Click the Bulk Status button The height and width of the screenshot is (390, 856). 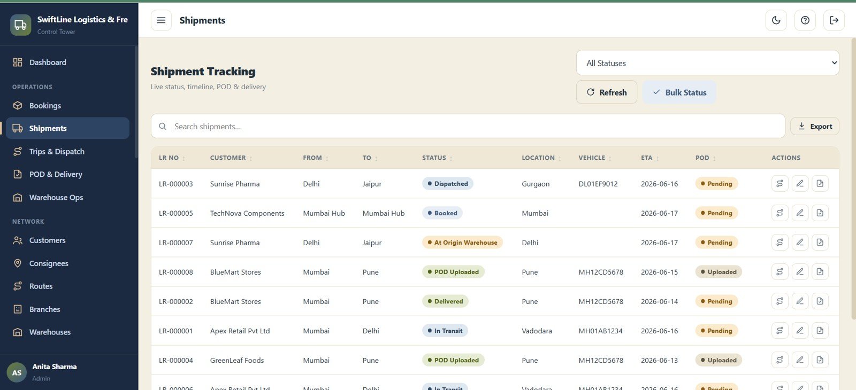[x=679, y=92]
